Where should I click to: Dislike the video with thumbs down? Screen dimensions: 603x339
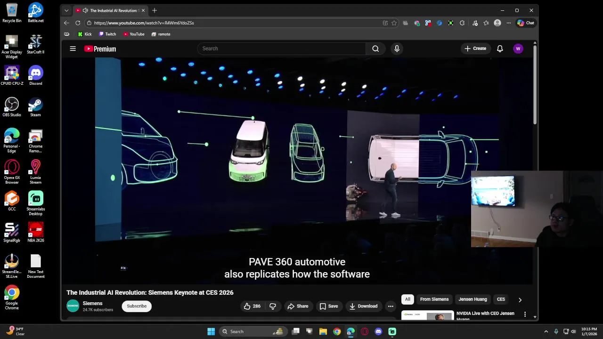click(x=272, y=306)
